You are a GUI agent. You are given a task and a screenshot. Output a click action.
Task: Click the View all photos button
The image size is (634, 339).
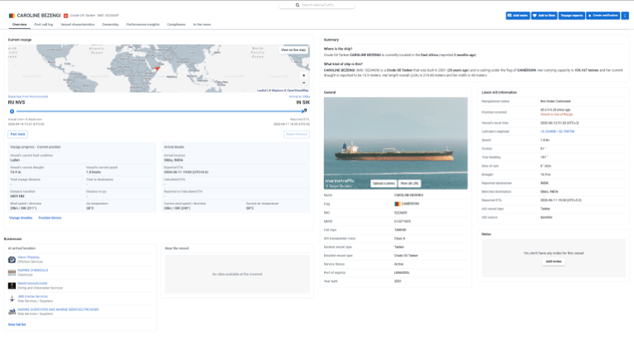click(x=409, y=183)
